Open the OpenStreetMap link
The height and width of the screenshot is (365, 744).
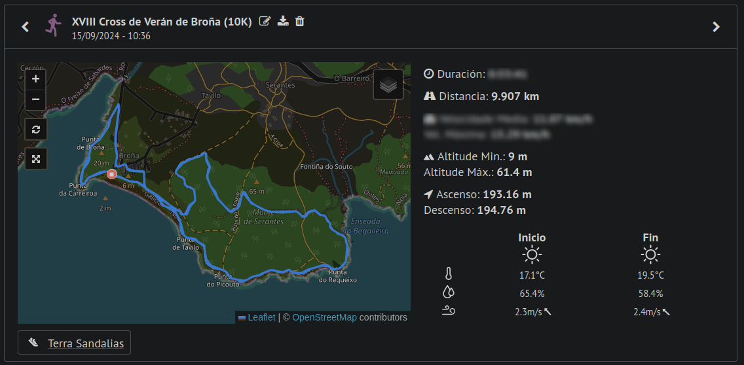coord(325,318)
